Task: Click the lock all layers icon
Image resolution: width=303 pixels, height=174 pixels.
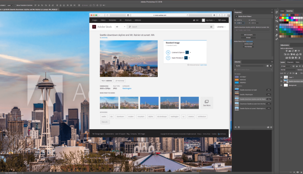Action: pos(296,73)
